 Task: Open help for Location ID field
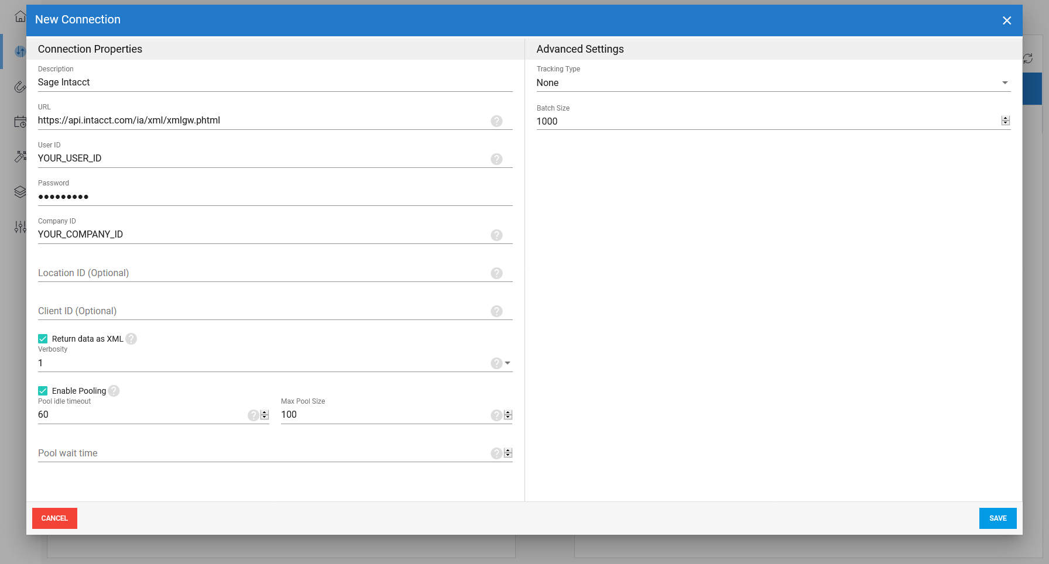[496, 273]
